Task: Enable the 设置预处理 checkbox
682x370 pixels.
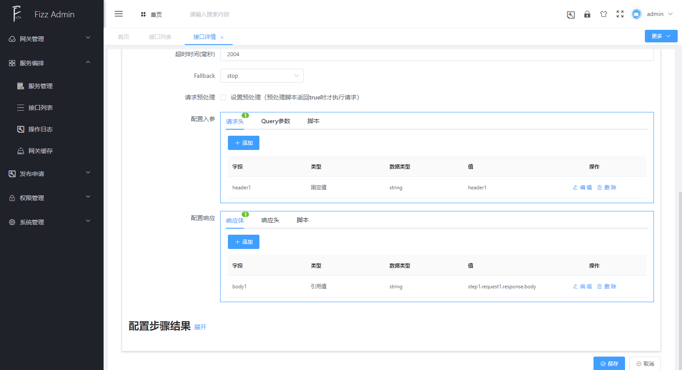Action: click(223, 97)
